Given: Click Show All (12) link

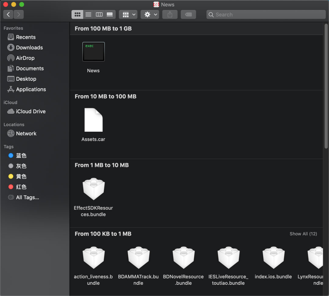Looking at the screenshot, I should (x=303, y=234).
